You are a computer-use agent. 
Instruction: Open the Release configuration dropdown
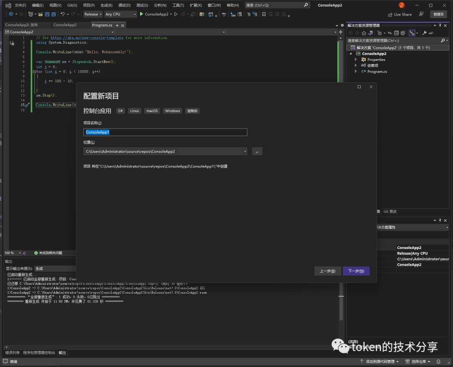(93, 14)
